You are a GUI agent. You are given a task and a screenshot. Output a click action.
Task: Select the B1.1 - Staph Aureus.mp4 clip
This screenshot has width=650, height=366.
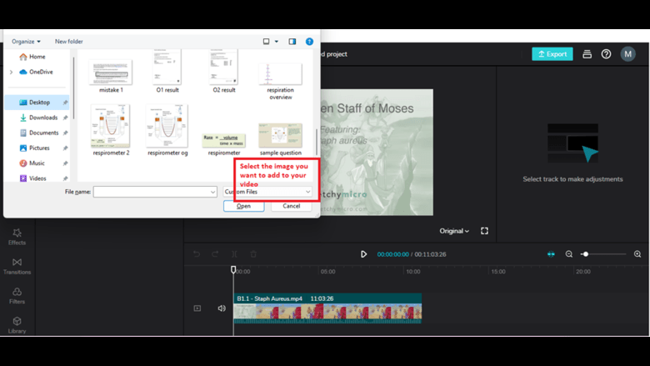click(x=327, y=308)
